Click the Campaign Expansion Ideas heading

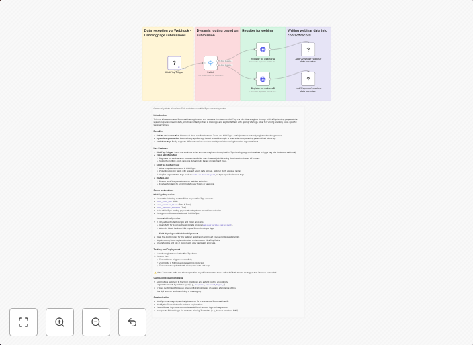pyautogui.click(x=168, y=277)
